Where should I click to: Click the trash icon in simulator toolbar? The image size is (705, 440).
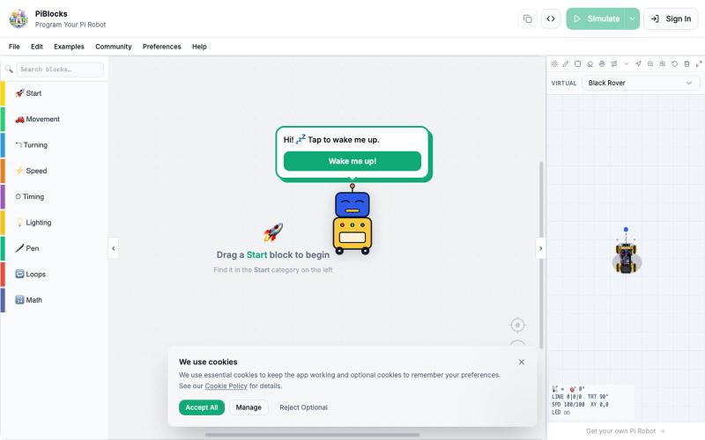click(686, 63)
